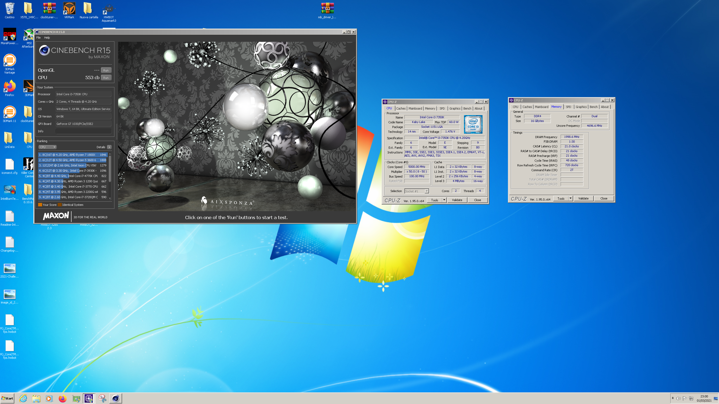Switch to Graphics tab in right CPU-Z
The height and width of the screenshot is (404, 719).
(581, 107)
